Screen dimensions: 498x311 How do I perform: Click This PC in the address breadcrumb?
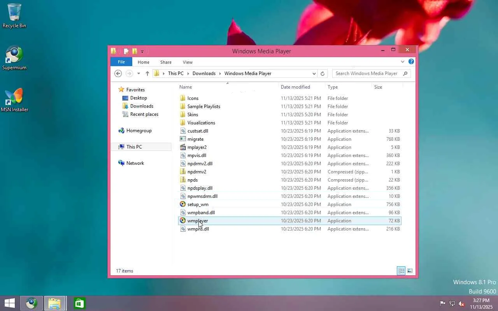pyautogui.click(x=176, y=73)
